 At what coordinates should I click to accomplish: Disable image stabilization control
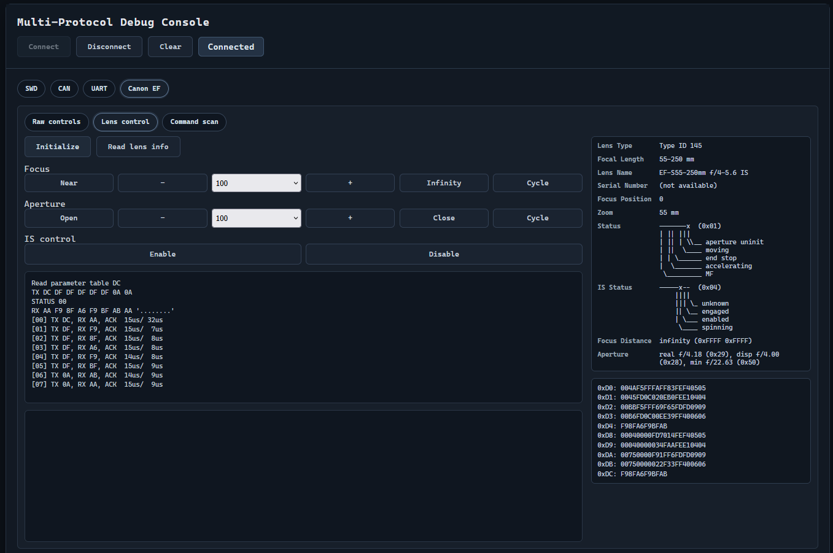pyautogui.click(x=444, y=254)
